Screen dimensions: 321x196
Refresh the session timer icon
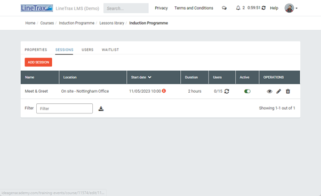pyautogui.click(x=263, y=8)
